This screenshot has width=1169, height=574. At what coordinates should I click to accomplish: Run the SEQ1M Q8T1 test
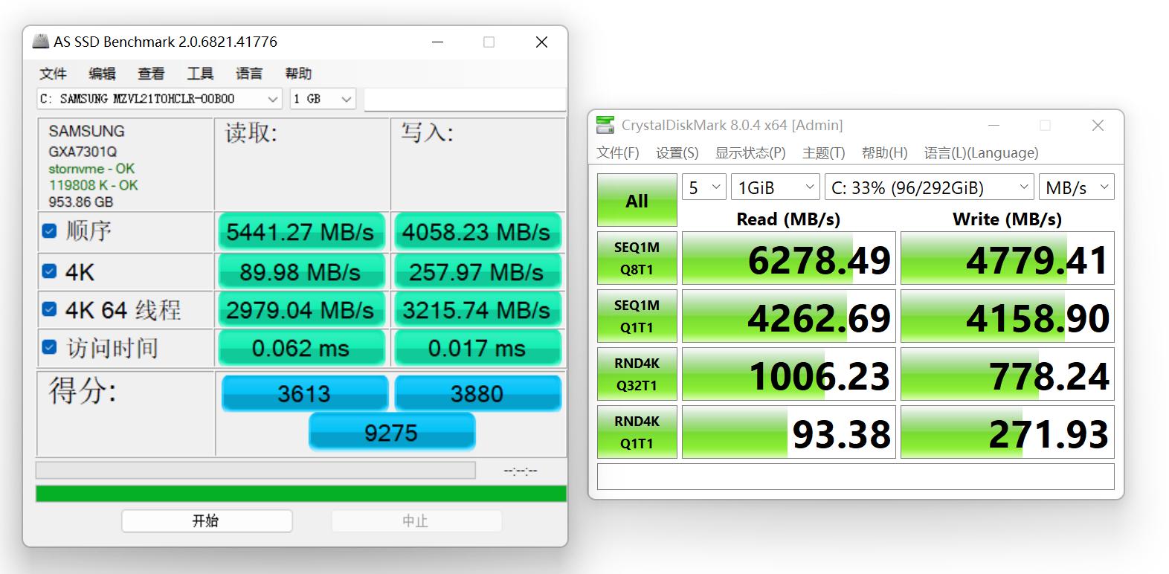(x=637, y=258)
